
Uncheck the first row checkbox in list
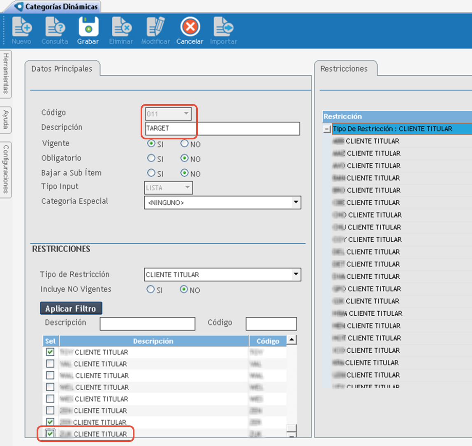50,352
